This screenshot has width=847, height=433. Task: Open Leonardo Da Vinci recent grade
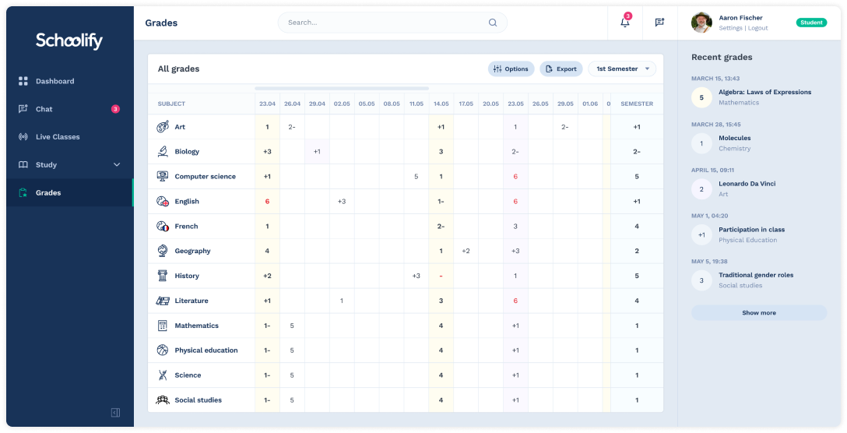tap(759, 188)
